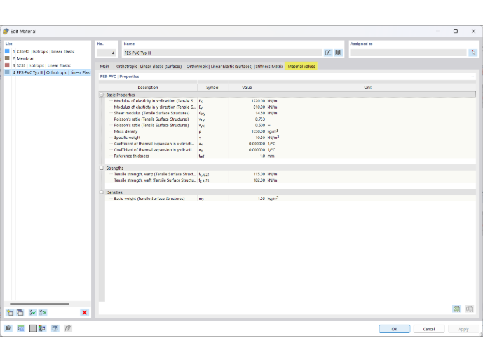Open the Stiffness Matrix tab
The width and height of the screenshot is (483, 362).
235,66
